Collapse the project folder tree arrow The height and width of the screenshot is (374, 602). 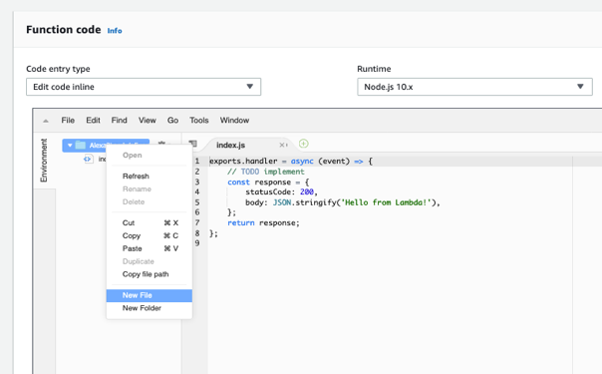pyautogui.click(x=70, y=146)
